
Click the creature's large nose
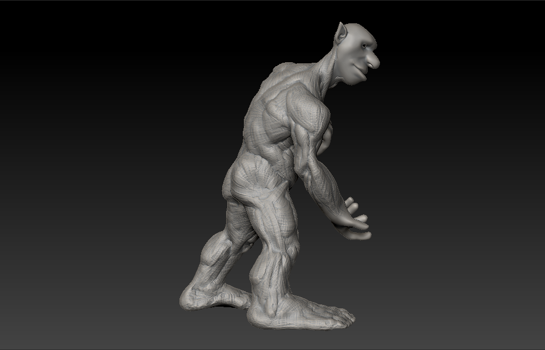pyautogui.click(x=373, y=61)
